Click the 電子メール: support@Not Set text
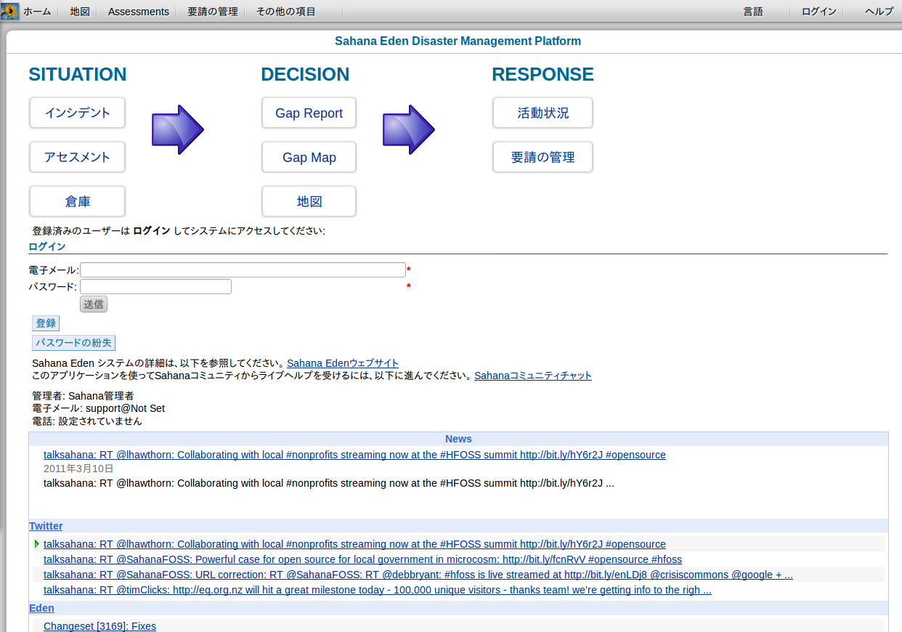Image resolution: width=902 pixels, height=632 pixels. coord(99,408)
